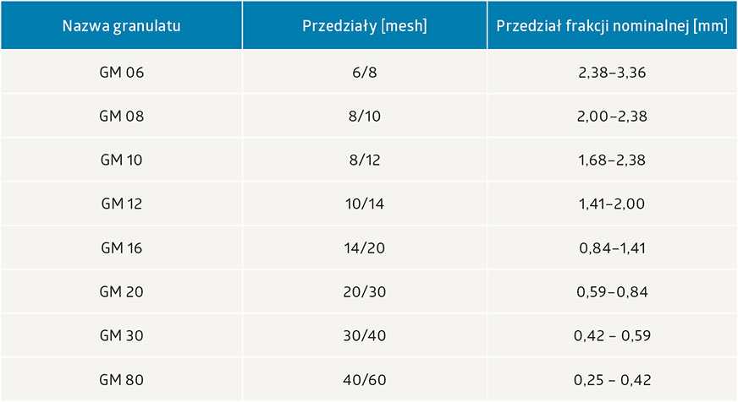Screen dimensions: 738x402
Task: Click the GM 20 name cell
Action: coord(122,292)
